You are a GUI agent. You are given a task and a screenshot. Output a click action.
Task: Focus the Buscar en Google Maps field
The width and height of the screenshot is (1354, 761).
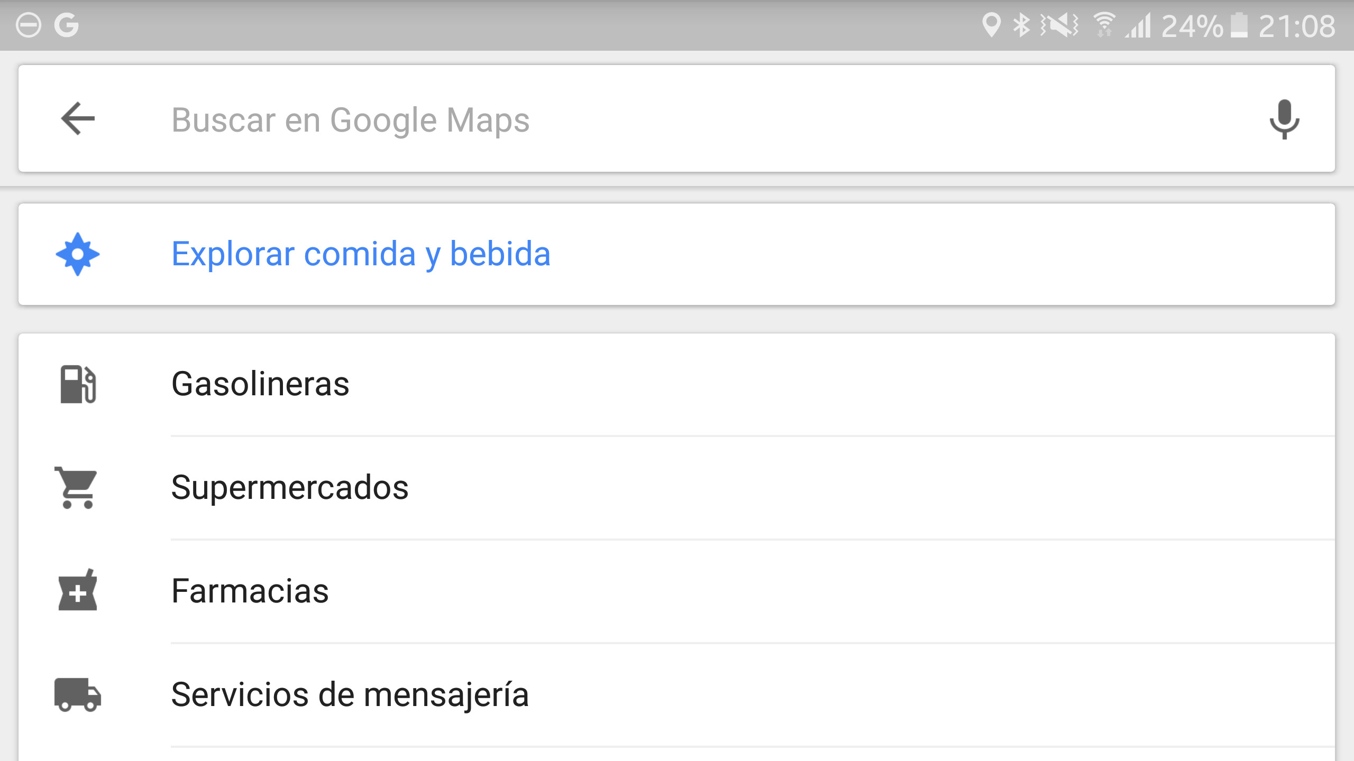(677, 119)
